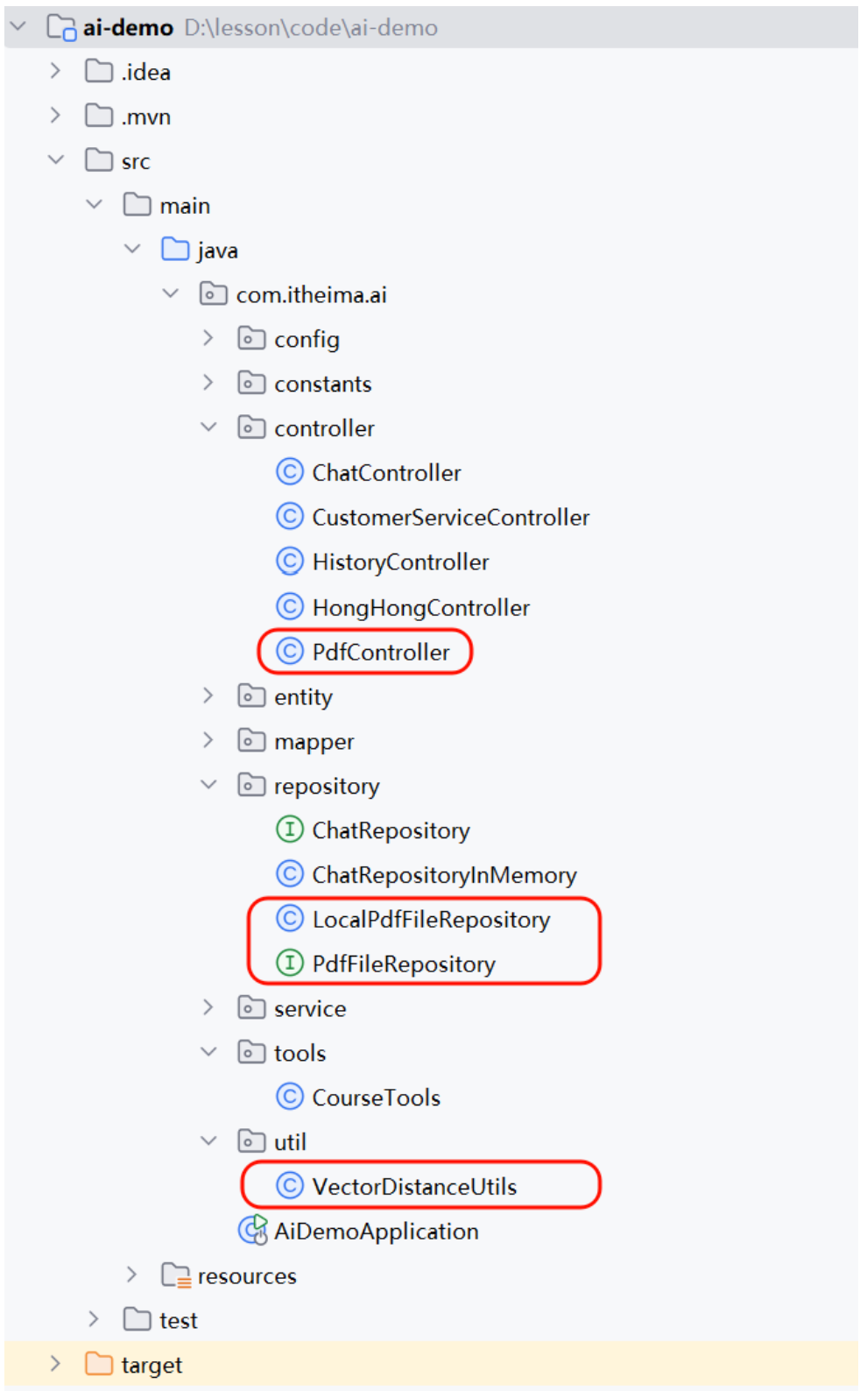Select the HongHongController file
Image resolution: width=867 pixels, height=1391 pixels.
point(420,607)
